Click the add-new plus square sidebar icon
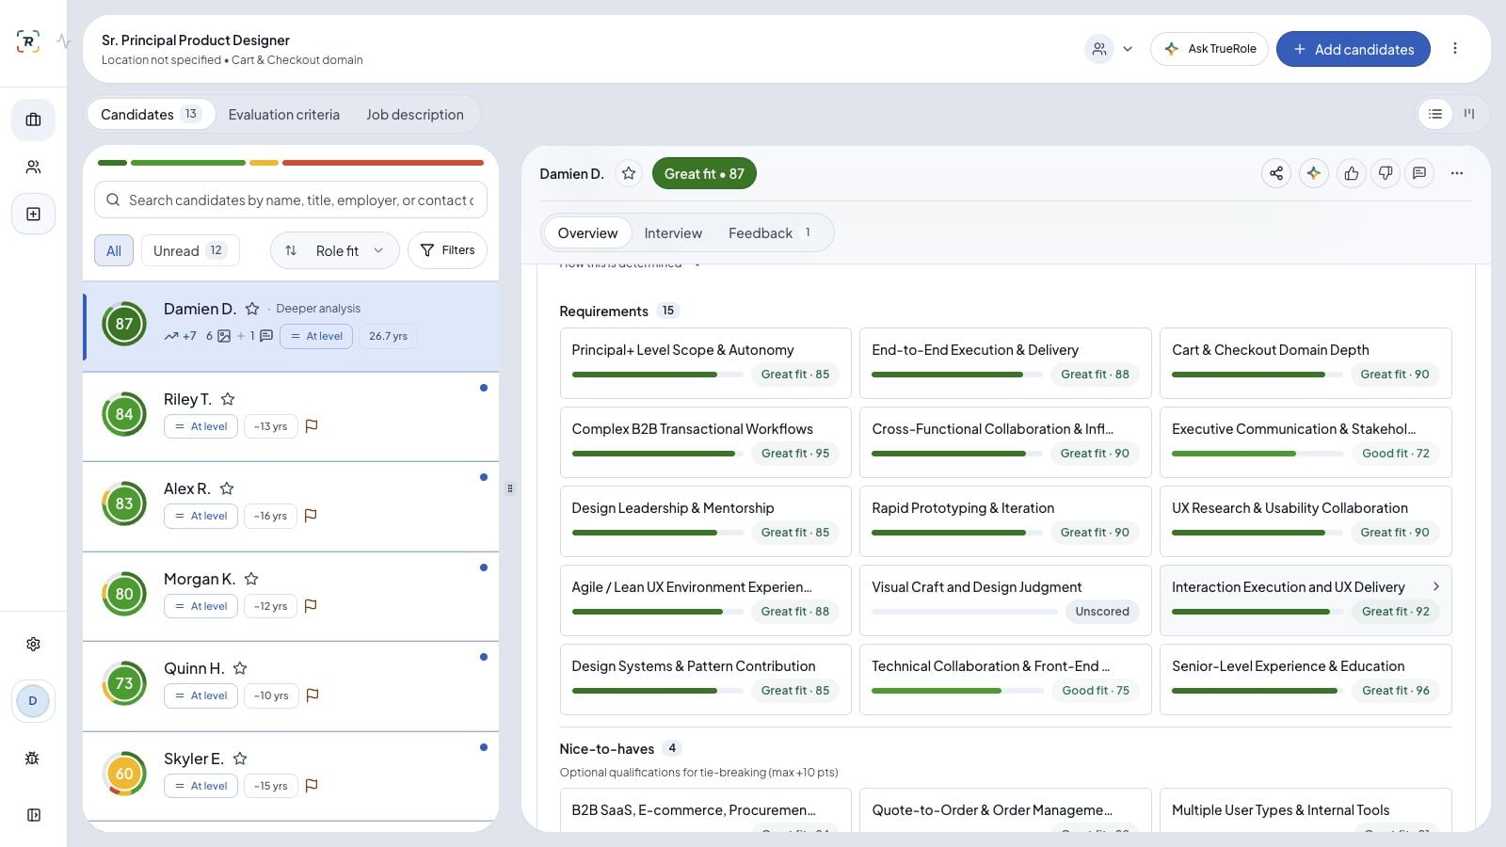 click(x=33, y=214)
